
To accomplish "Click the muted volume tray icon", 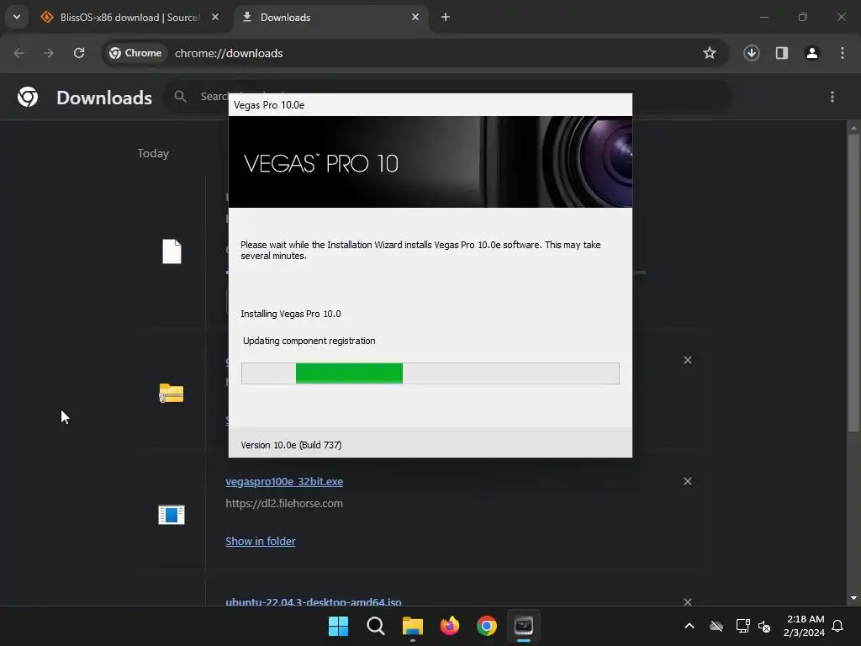I will (x=763, y=626).
